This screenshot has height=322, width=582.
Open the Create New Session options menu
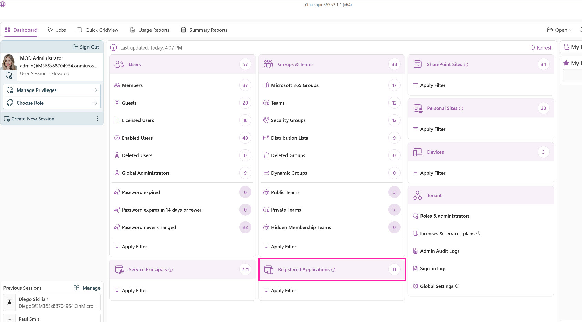(x=98, y=119)
